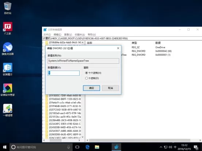Click the value name field System.IsPinnedToNameSpaceTree
The image size is (202, 151).
pos(83,61)
